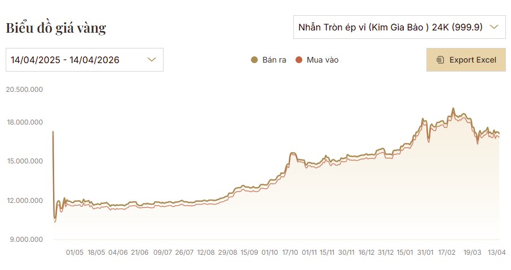Click the 9.000.000 y-axis label
This screenshot has height=270, width=511.
tap(25, 240)
